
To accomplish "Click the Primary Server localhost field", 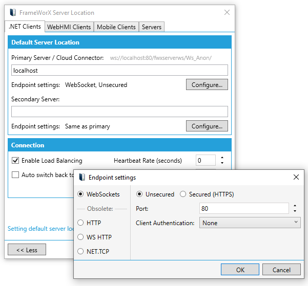I will tap(119, 70).
